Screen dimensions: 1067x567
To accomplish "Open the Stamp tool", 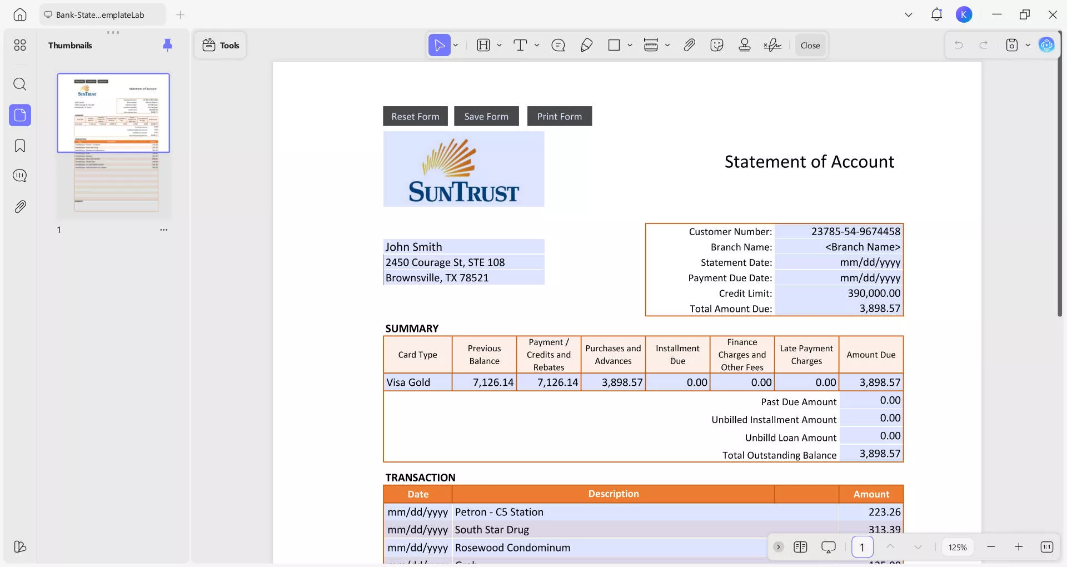I will pyautogui.click(x=745, y=45).
